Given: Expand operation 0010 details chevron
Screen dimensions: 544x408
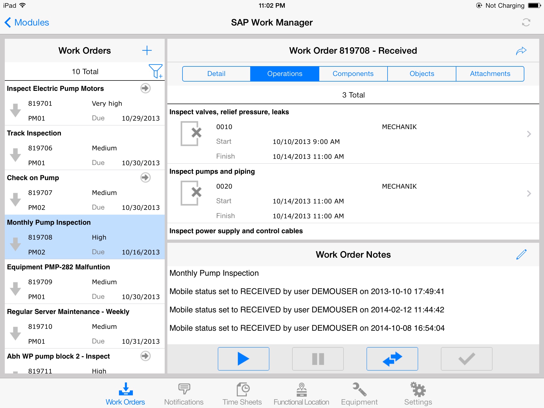Looking at the screenshot, I should click(x=529, y=134).
